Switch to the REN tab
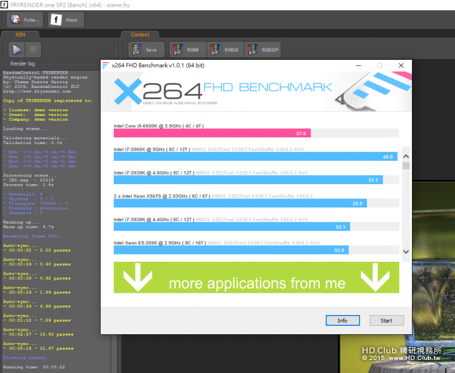The image size is (455, 373). (20, 35)
